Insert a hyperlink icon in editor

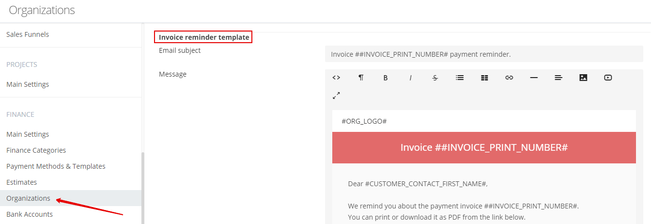tap(509, 78)
